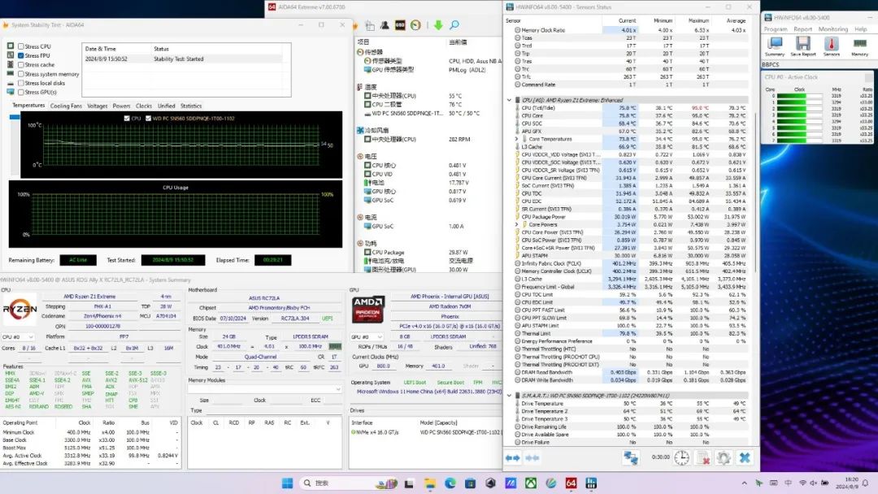Click the Save Report floppy disk icon
This screenshot has width=878, height=494.
click(803, 44)
